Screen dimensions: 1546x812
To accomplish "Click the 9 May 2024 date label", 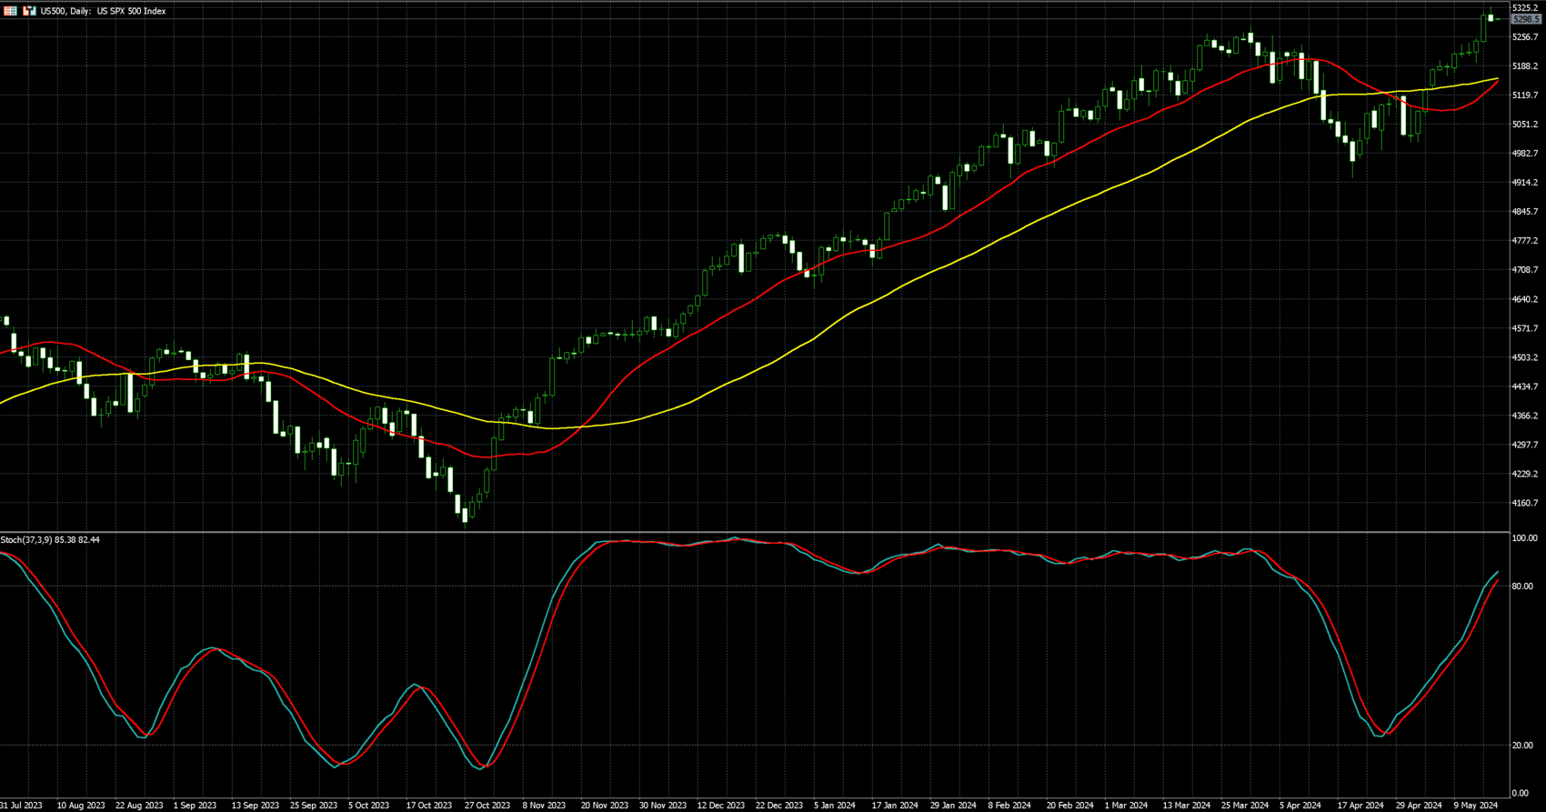I will pos(1475,806).
